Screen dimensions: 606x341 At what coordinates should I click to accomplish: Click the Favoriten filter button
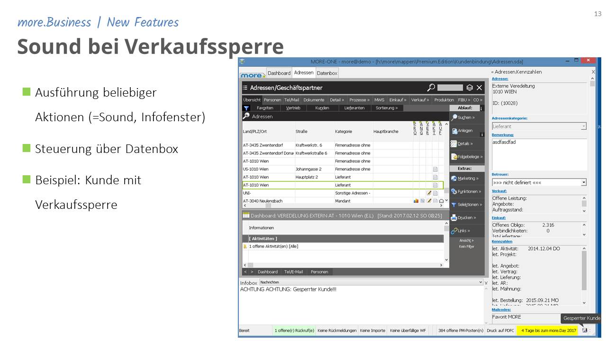coord(265,108)
